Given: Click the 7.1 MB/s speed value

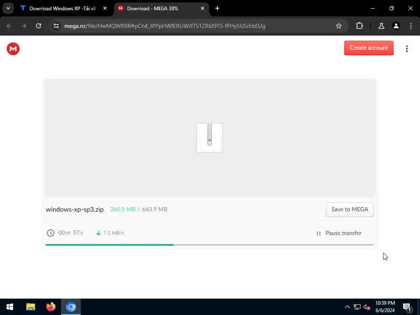Looking at the screenshot, I should coord(114,233).
